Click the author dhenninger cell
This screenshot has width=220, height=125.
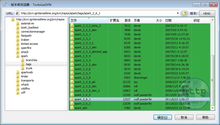pyautogui.click(x=141, y=78)
